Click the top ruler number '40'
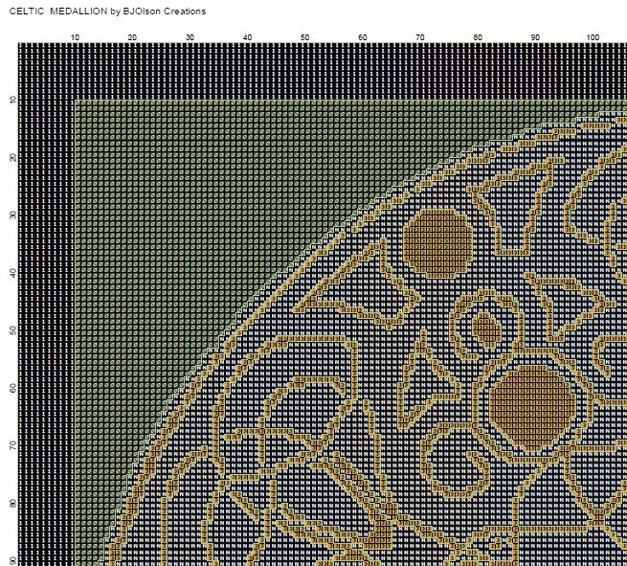Viewport: 627px width, 566px height. 248,37
